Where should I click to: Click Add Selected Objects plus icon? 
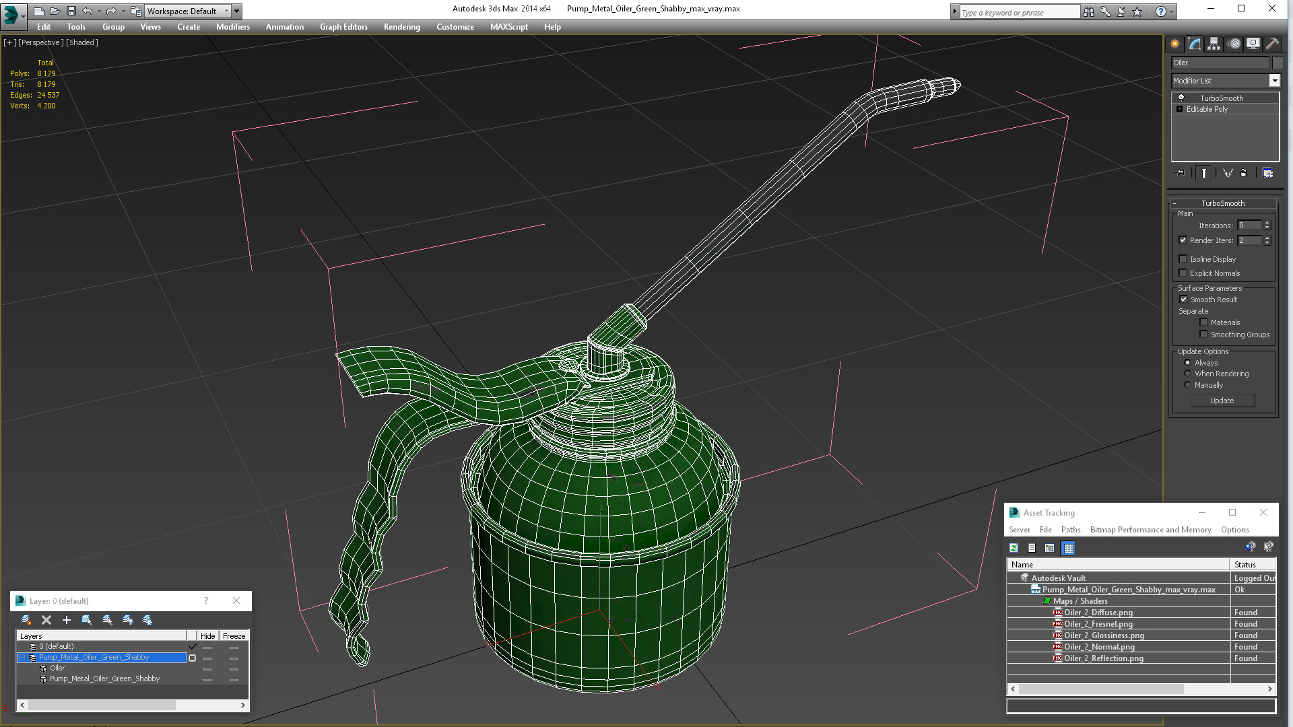[x=66, y=620]
